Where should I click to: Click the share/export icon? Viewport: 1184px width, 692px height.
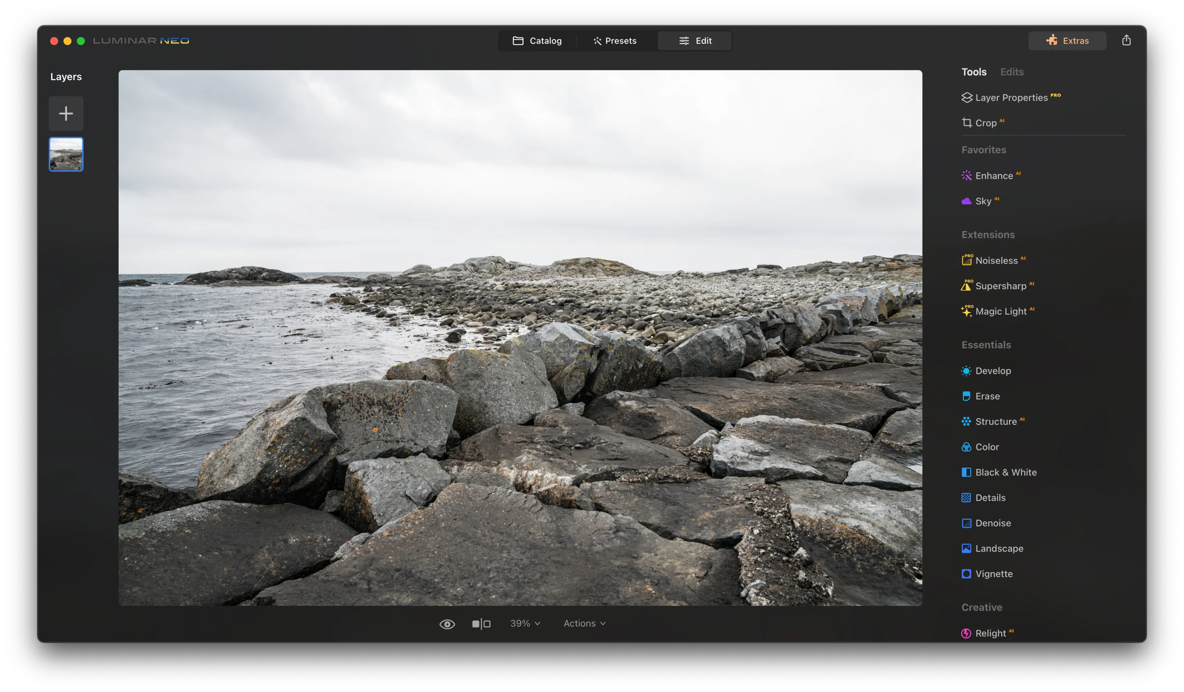1126,40
